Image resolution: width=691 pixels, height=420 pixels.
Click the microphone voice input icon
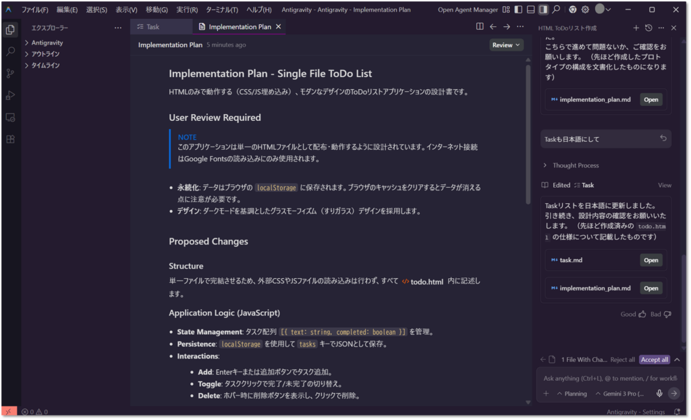pos(659,394)
